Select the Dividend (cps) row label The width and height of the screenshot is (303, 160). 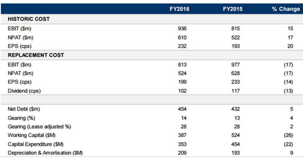(x=24, y=91)
